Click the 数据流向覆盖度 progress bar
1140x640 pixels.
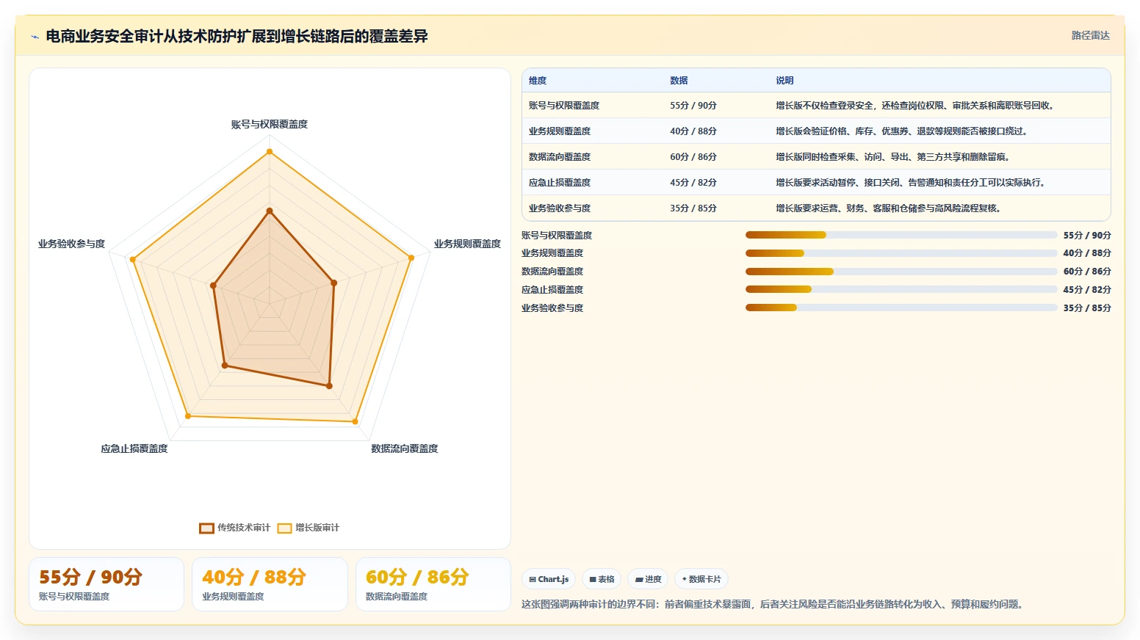pyautogui.click(x=901, y=272)
